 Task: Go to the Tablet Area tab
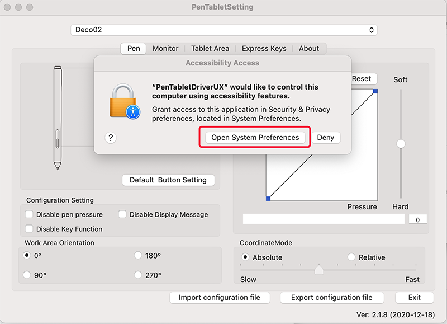coord(210,49)
